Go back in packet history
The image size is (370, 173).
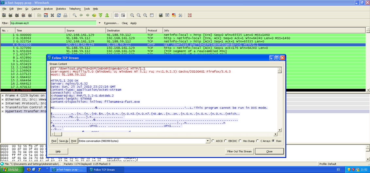81,15
